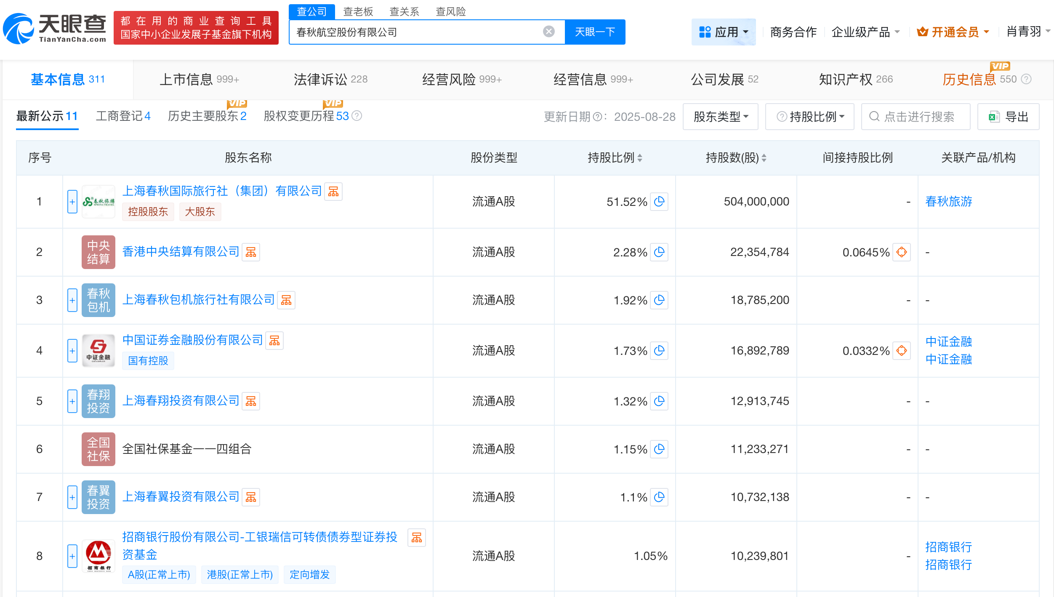Screen dimensions: 1054x597
Task: Select the 查老板 tab
Action: (357, 11)
